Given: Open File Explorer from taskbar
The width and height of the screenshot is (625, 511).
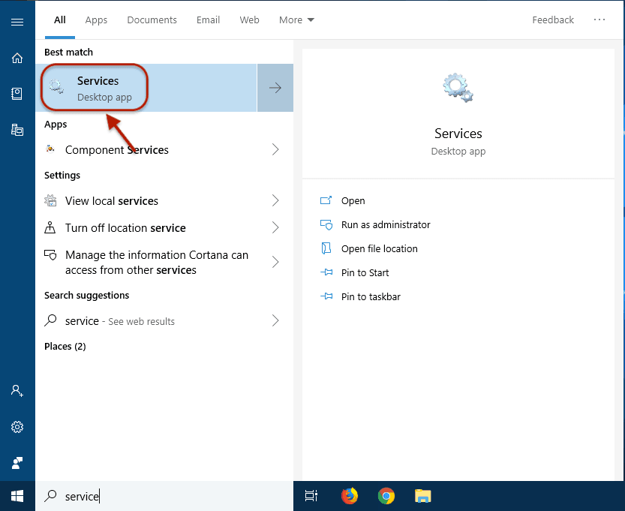Looking at the screenshot, I should [423, 496].
